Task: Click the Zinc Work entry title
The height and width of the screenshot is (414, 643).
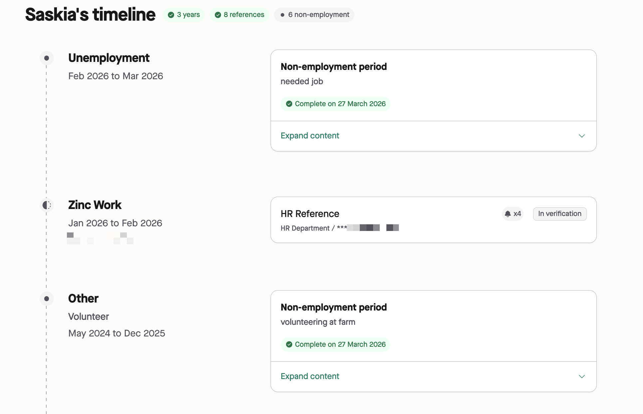Action: click(x=95, y=205)
